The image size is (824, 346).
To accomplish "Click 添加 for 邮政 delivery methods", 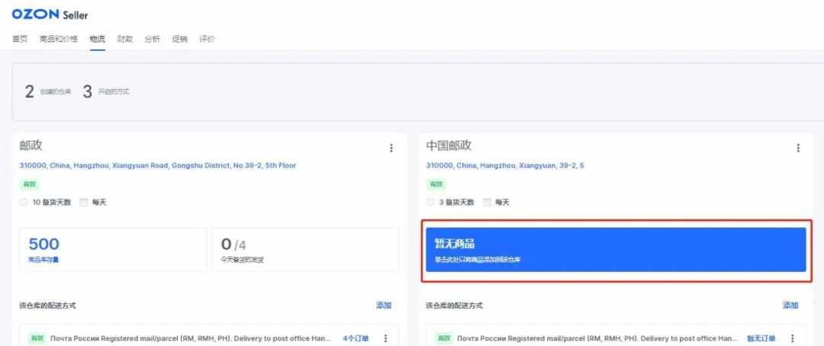I will tap(384, 306).
